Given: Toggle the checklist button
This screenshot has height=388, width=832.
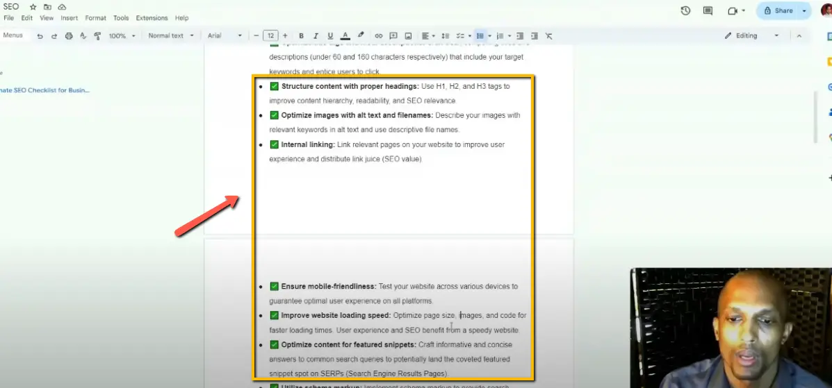Looking at the screenshot, I should tap(460, 36).
